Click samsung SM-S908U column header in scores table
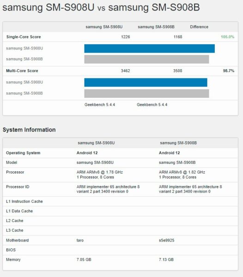243x277 pixels. click(x=104, y=27)
